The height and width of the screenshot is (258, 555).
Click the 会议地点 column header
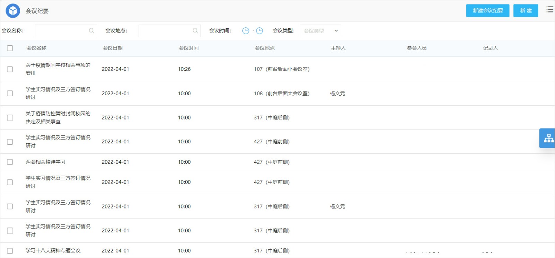point(265,48)
